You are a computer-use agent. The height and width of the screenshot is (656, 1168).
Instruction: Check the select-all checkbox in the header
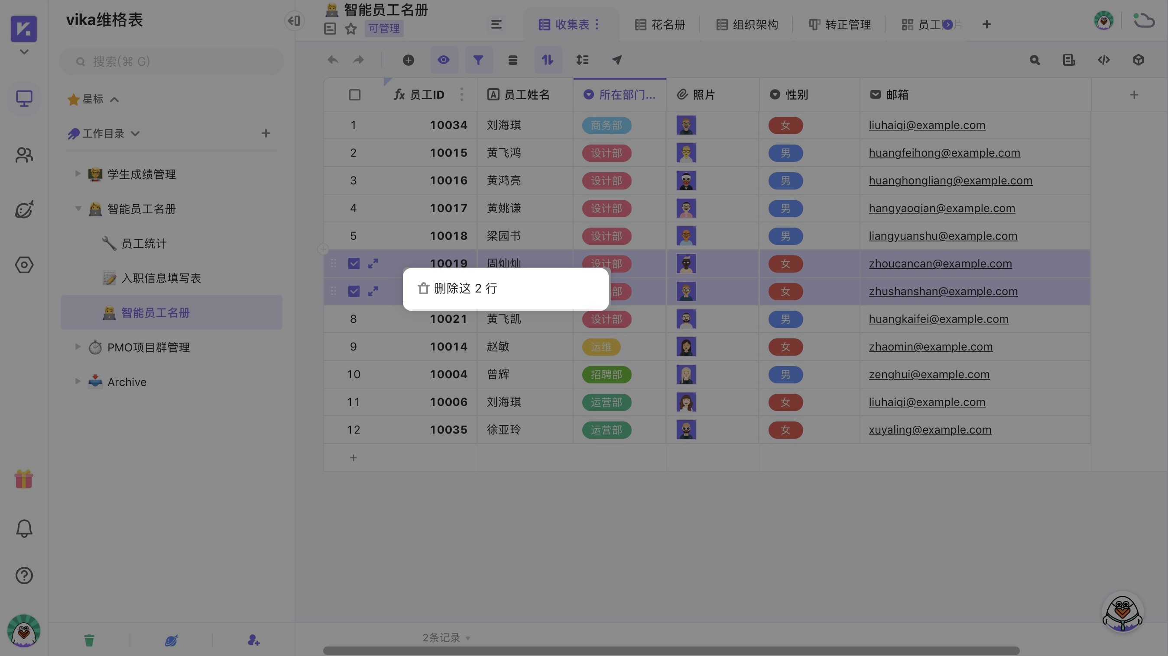tap(354, 95)
